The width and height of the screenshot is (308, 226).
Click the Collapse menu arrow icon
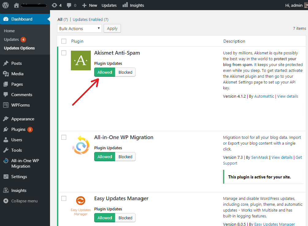point(6,201)
